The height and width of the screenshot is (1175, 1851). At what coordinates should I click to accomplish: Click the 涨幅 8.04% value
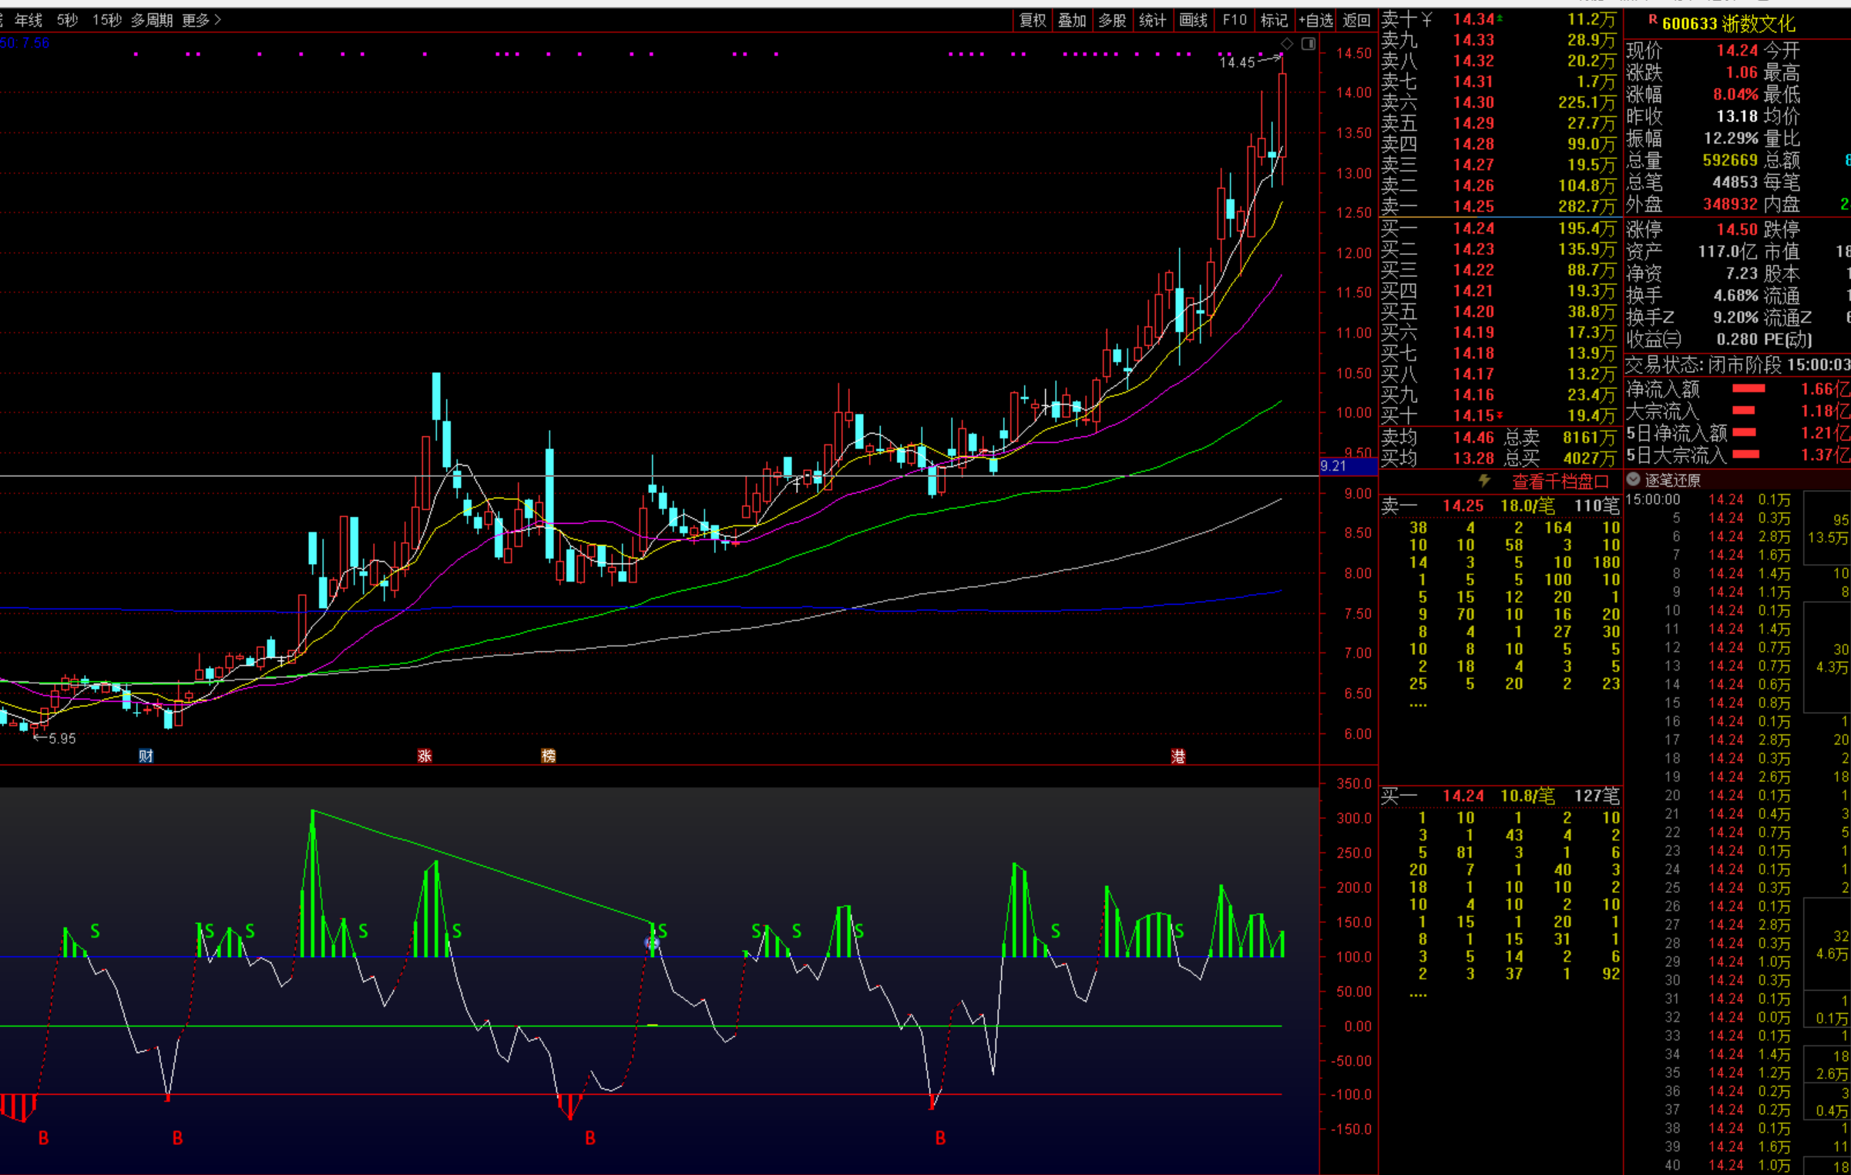tap(1735, 95)
